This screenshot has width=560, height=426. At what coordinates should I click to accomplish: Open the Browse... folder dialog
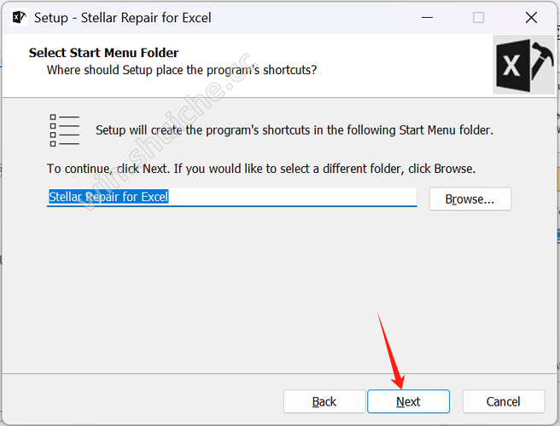pyautogui.click(x=470, y=199)
